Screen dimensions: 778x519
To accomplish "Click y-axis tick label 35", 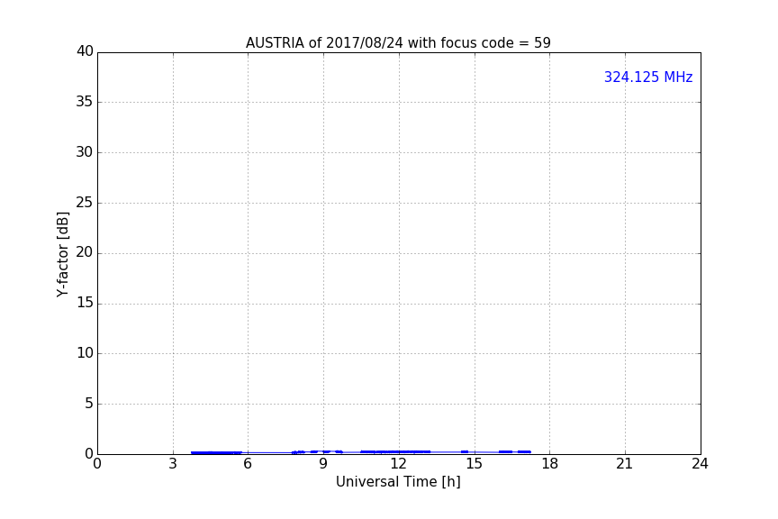I will 85,102.
